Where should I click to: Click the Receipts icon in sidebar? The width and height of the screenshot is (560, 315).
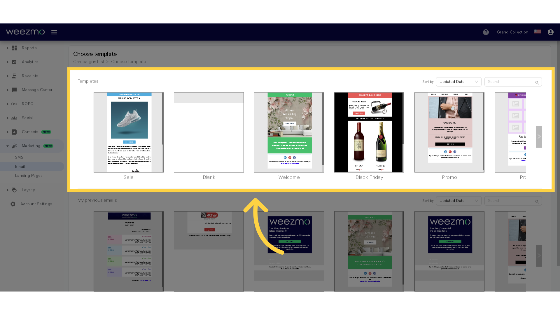(14, 76)
